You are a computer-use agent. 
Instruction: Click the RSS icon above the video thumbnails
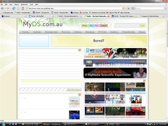(144, 81)
